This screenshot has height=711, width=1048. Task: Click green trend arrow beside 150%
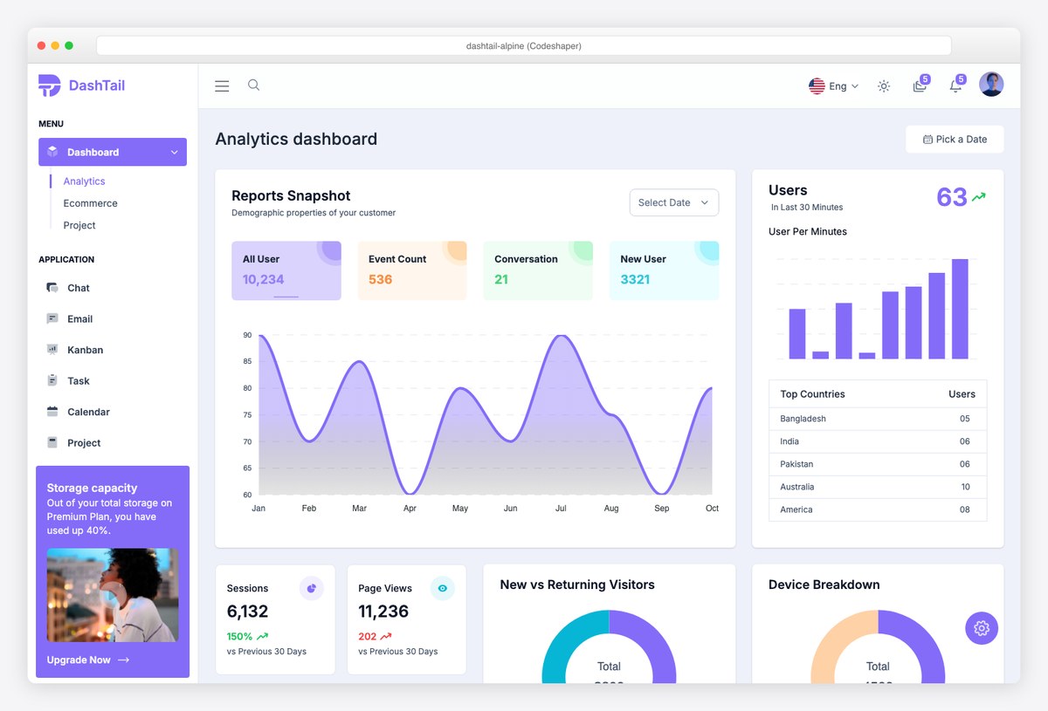[x=263, y=637]
